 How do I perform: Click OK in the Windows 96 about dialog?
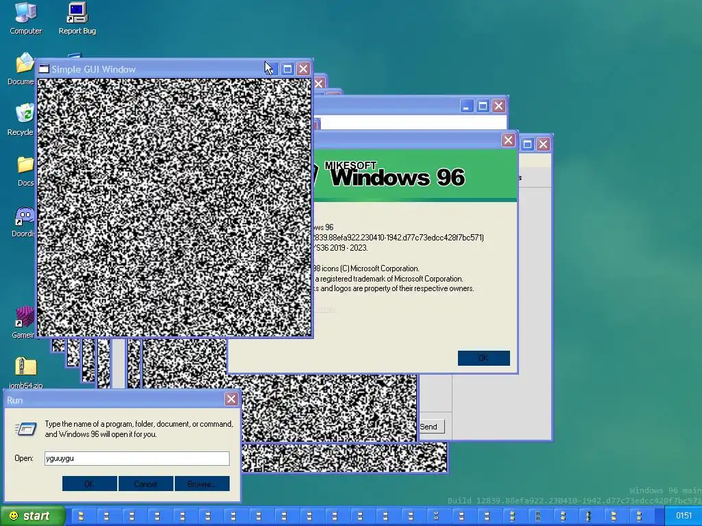point(483,358)
